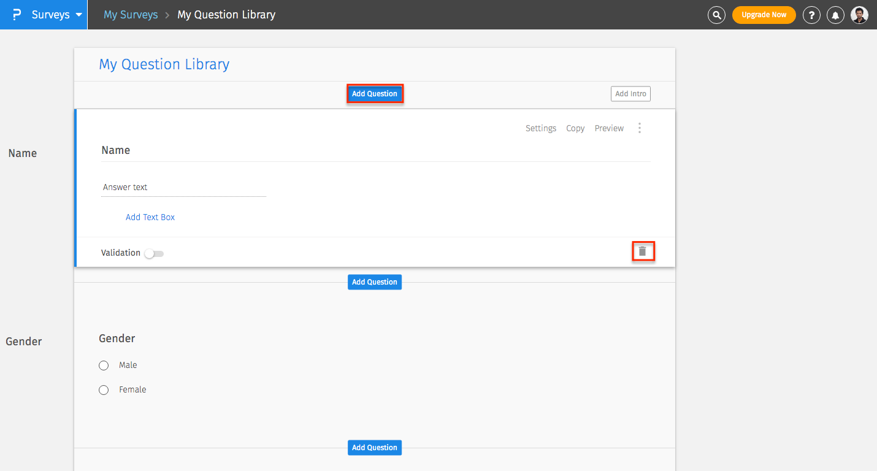Preview the Name question
Image resolution: width=877 pixels, height=471 pixels.
tap(609, 128)
